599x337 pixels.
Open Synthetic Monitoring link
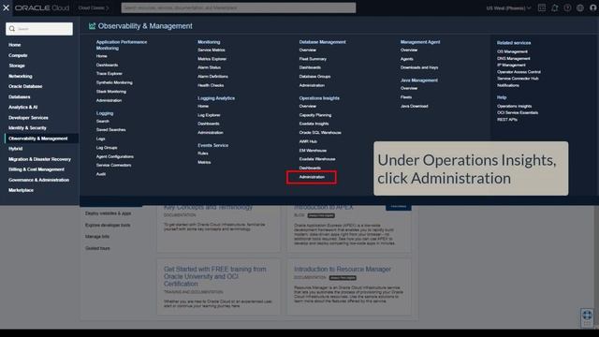[114, 82]
